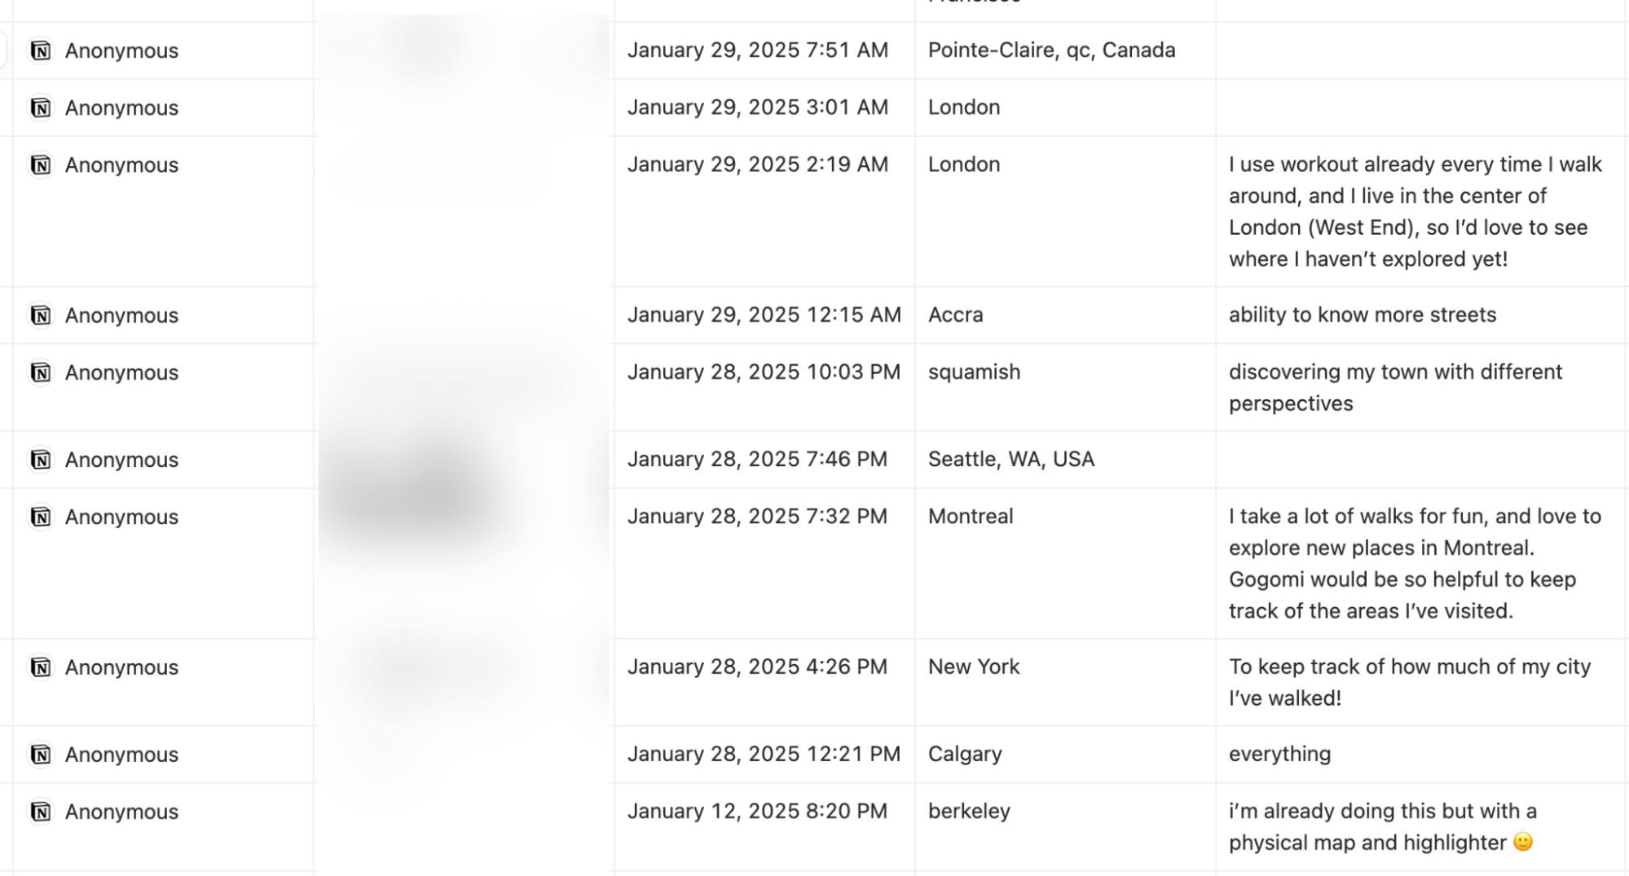The height and width of the screenshot is (876, 1629).
Task: Click the 'Seattle, WA, USA' location cell
Action: (x=1011, y=460)
